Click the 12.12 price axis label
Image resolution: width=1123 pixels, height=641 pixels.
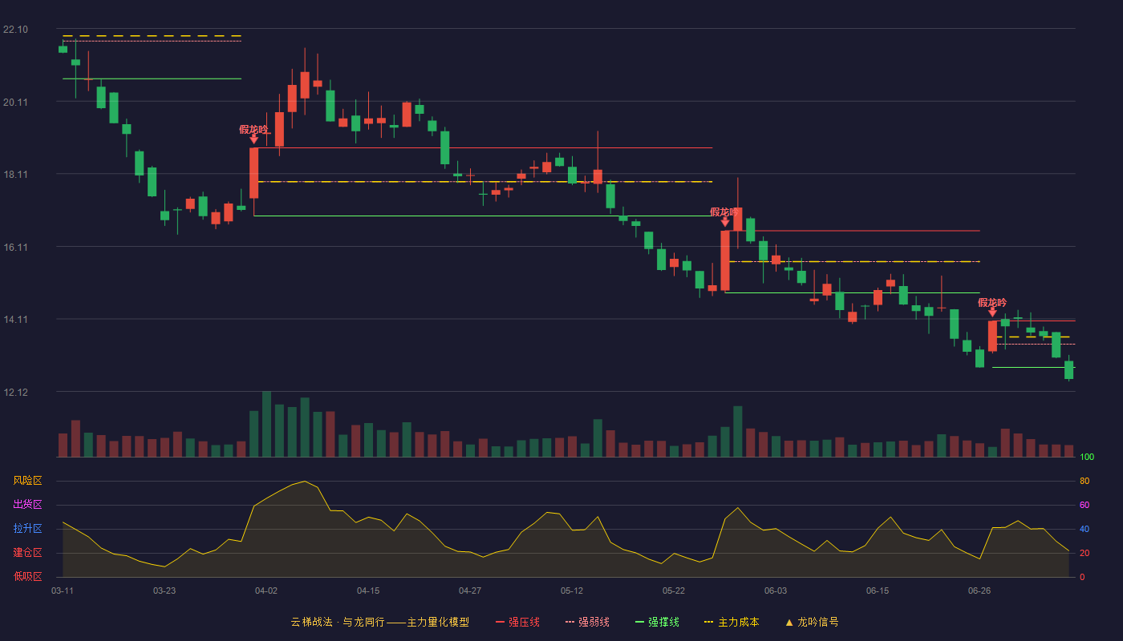pyautogui.click(x=15, y=392)
